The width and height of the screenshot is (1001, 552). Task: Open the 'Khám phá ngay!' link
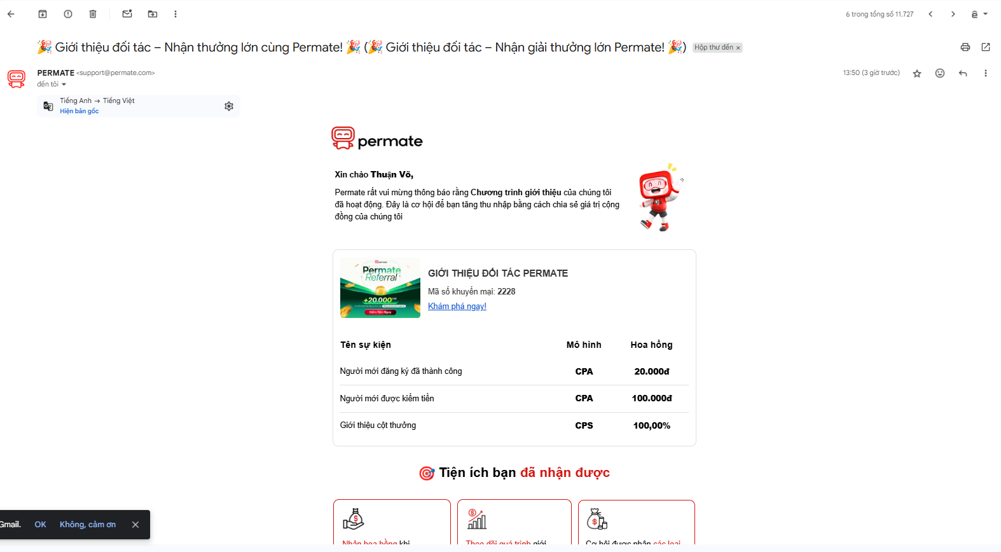[x=457, y=307]
